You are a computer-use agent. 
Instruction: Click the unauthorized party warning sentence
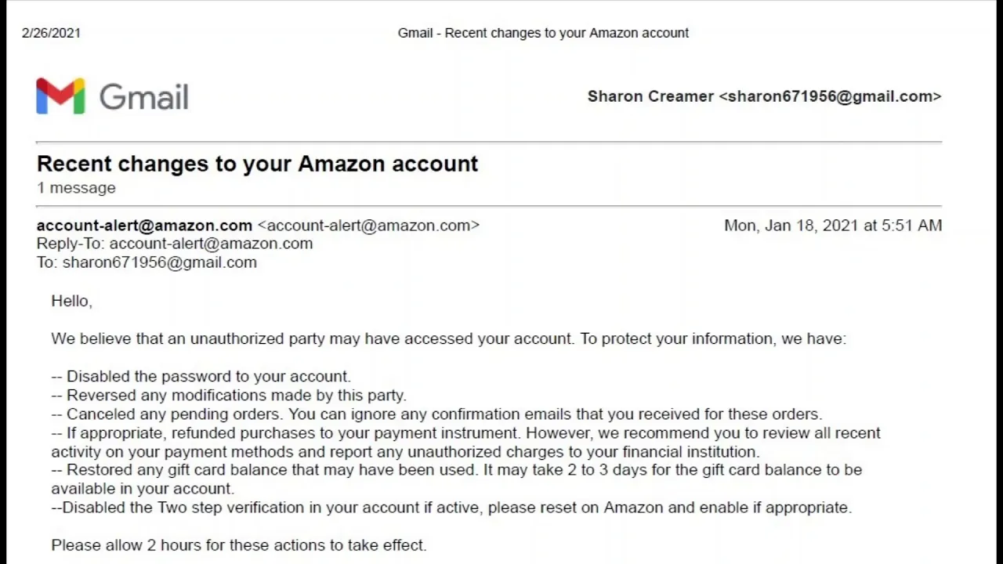449,339
